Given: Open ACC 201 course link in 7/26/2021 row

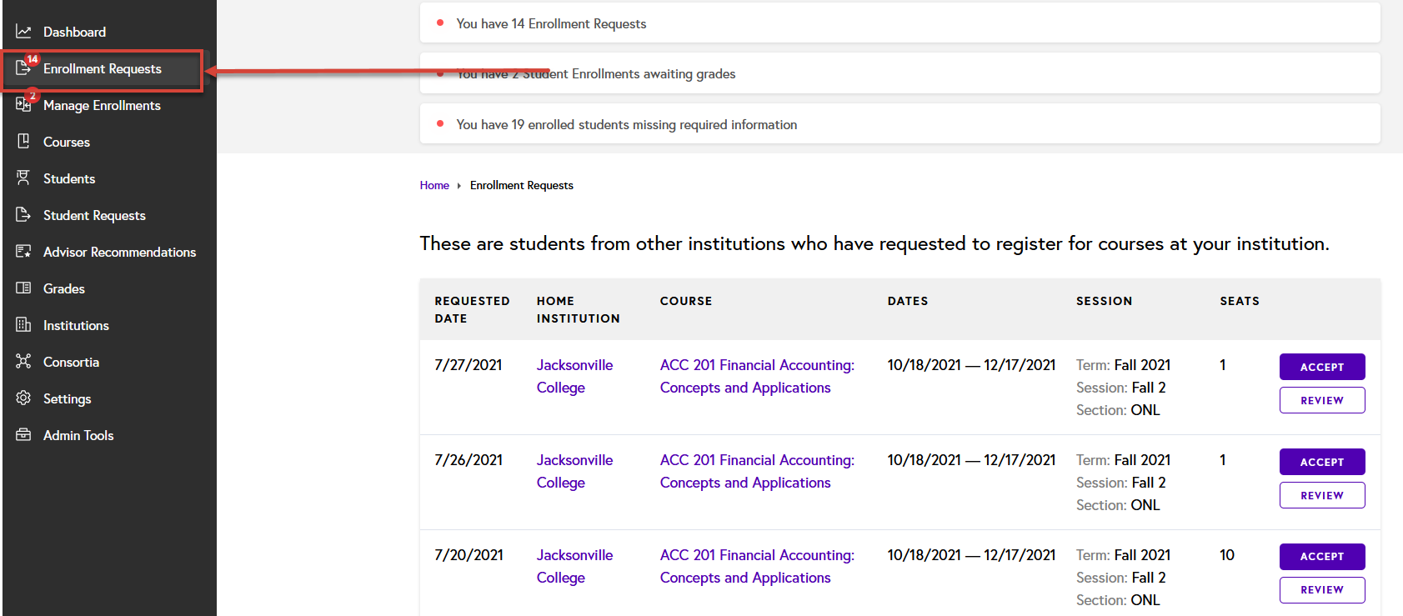Looking at the screenshot, I should click(x=757, y=471).
